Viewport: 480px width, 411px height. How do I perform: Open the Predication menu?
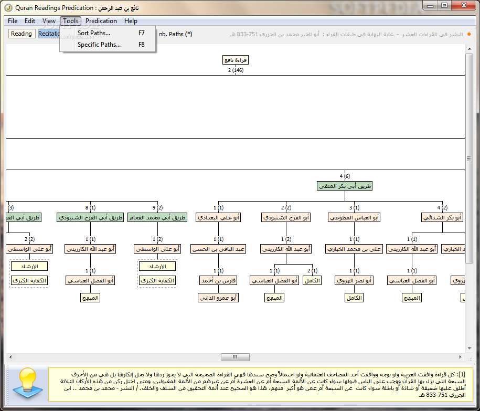click(x=101, y=21)
